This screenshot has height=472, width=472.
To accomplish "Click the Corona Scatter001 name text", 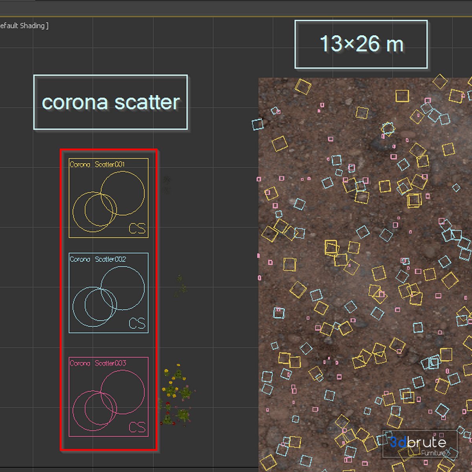I will click(97, 164).
